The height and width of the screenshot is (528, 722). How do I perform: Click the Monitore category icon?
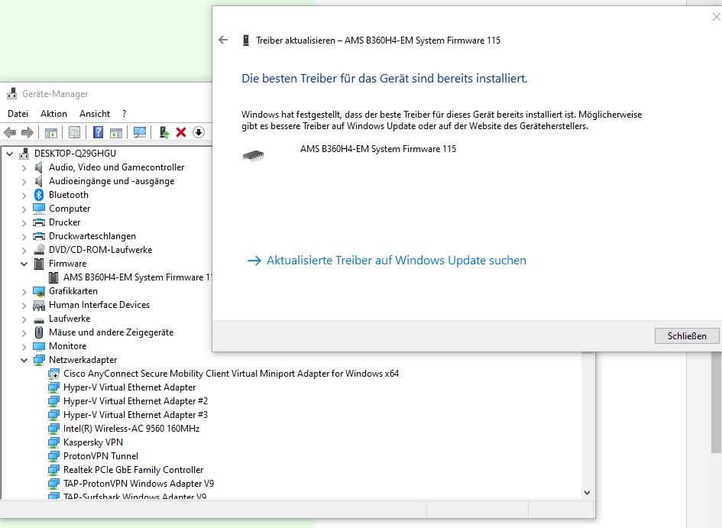tap(39, 346)
